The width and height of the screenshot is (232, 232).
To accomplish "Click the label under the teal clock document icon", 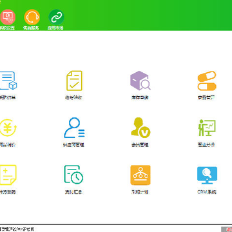I will 73,192.
